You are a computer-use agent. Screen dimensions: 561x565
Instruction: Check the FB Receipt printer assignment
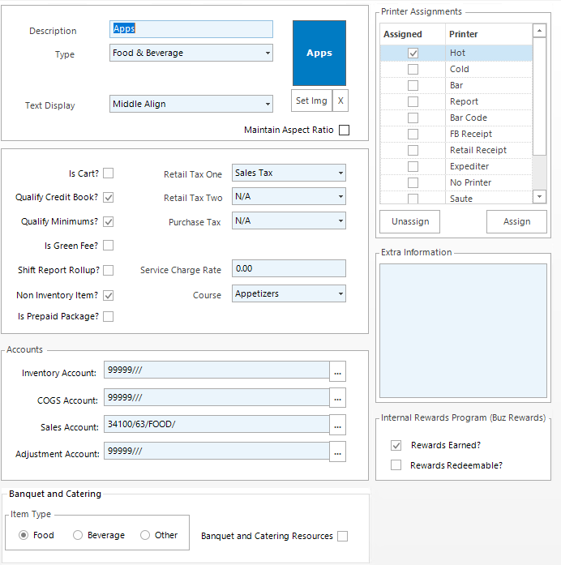pyautogui.click(x=413, y=134)
